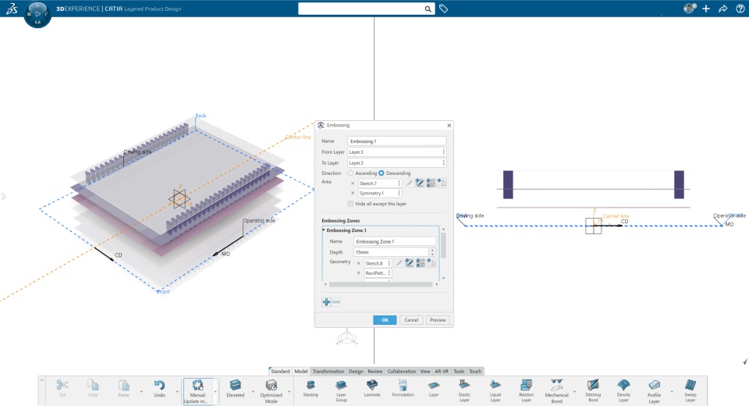The width and height of the screenshot is (749, 406).
Task: Expand the left side panel arrow
Action: [4, 197]
